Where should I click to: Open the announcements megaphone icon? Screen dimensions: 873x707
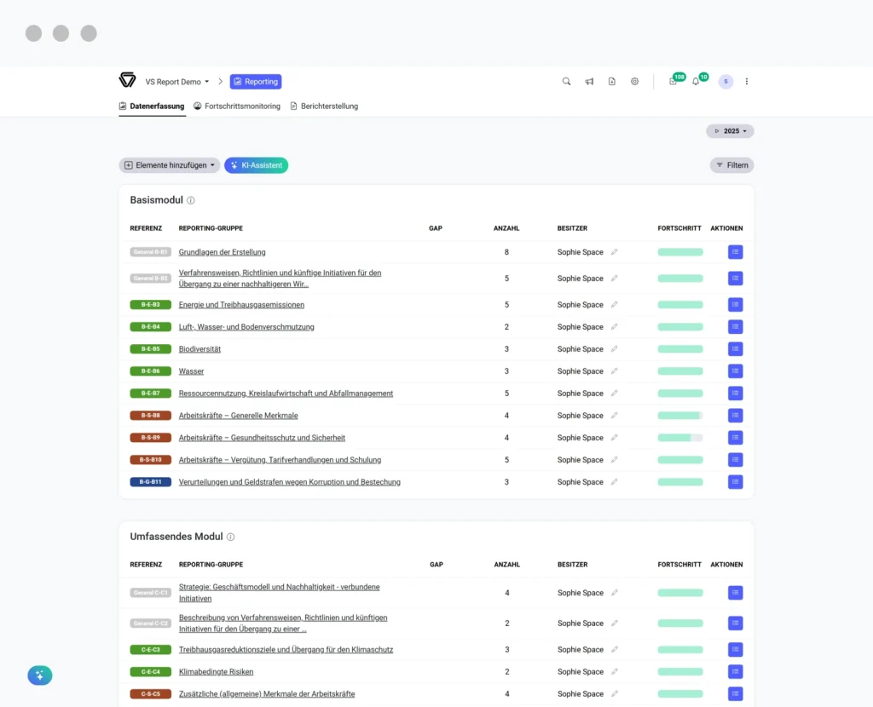(x=589, y=81)
